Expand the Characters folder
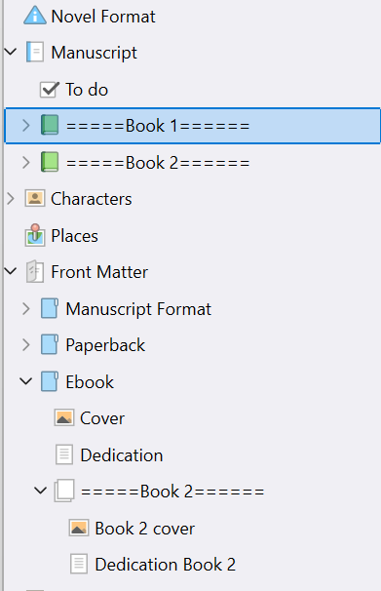The width and height of the screenshot is (381, 591). (11, 198)
